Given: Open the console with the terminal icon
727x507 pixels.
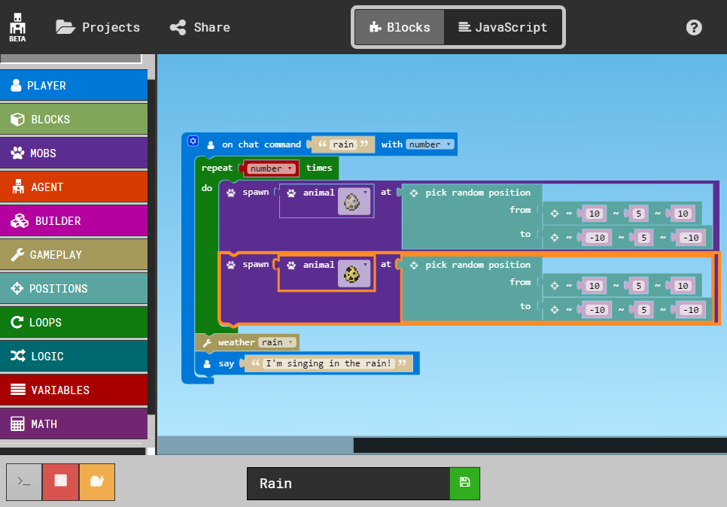Looking at the screenshot, I should (23, 481).
